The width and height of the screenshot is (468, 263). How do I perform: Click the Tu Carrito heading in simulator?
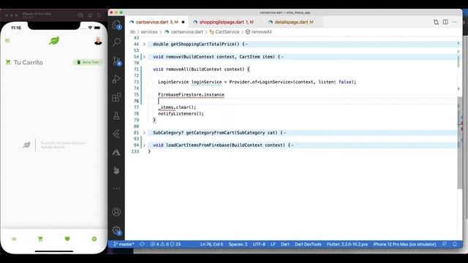(29, 62)
